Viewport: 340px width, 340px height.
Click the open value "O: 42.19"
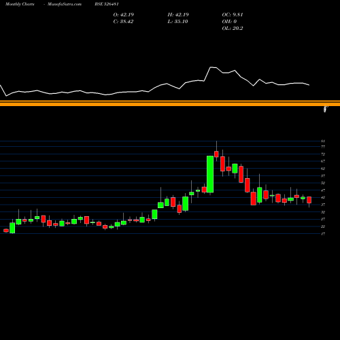coord(124,15)
